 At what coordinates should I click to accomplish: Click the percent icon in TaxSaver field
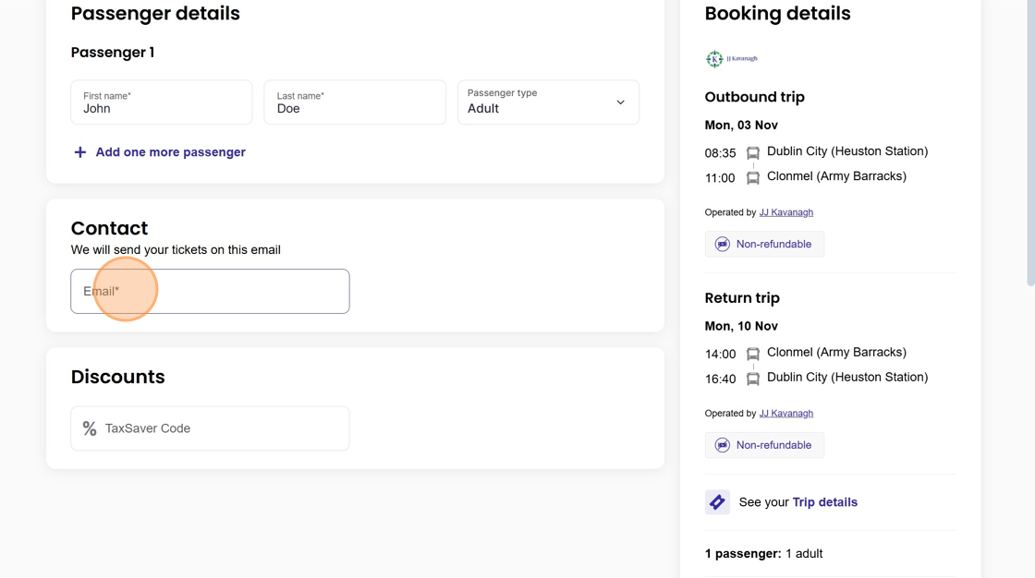click(90, 428)
